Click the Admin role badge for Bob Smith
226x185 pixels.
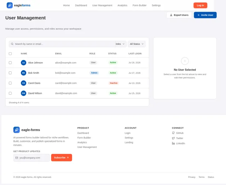point(94,73)
